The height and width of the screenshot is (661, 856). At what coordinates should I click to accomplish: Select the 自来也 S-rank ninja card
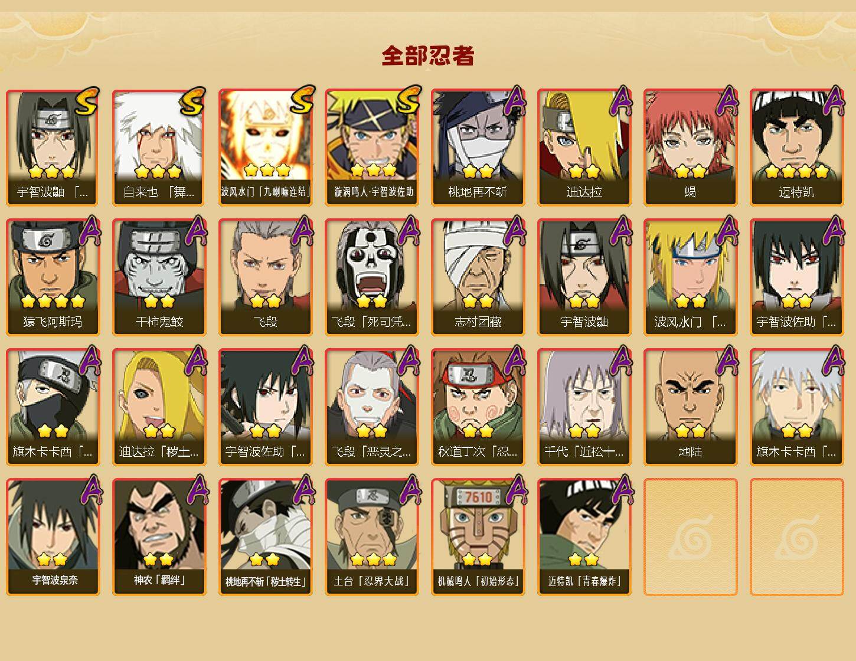(159, 148)
